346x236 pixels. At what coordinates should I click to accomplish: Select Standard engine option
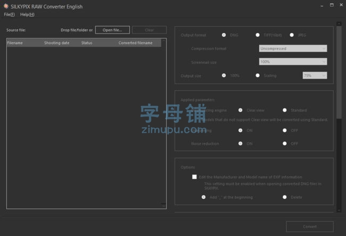285,110
